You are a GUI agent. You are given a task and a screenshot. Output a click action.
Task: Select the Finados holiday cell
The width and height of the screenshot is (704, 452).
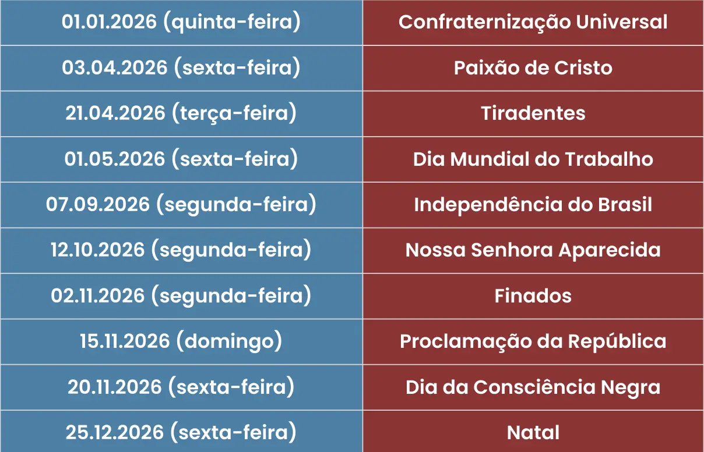tap(533, 296)
